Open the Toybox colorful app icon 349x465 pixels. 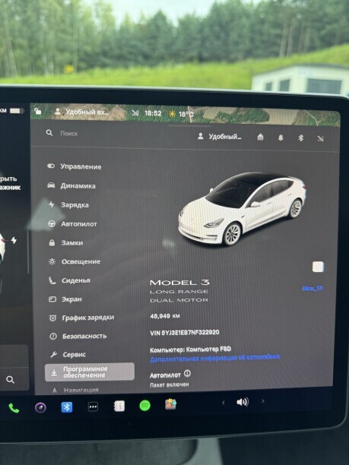tap(170, 404)
